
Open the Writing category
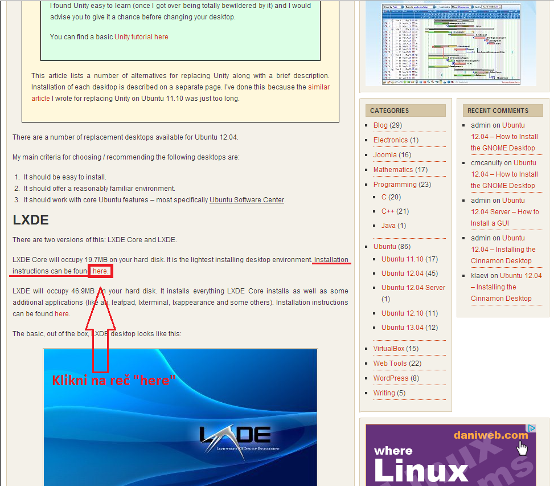coord(384,393)
